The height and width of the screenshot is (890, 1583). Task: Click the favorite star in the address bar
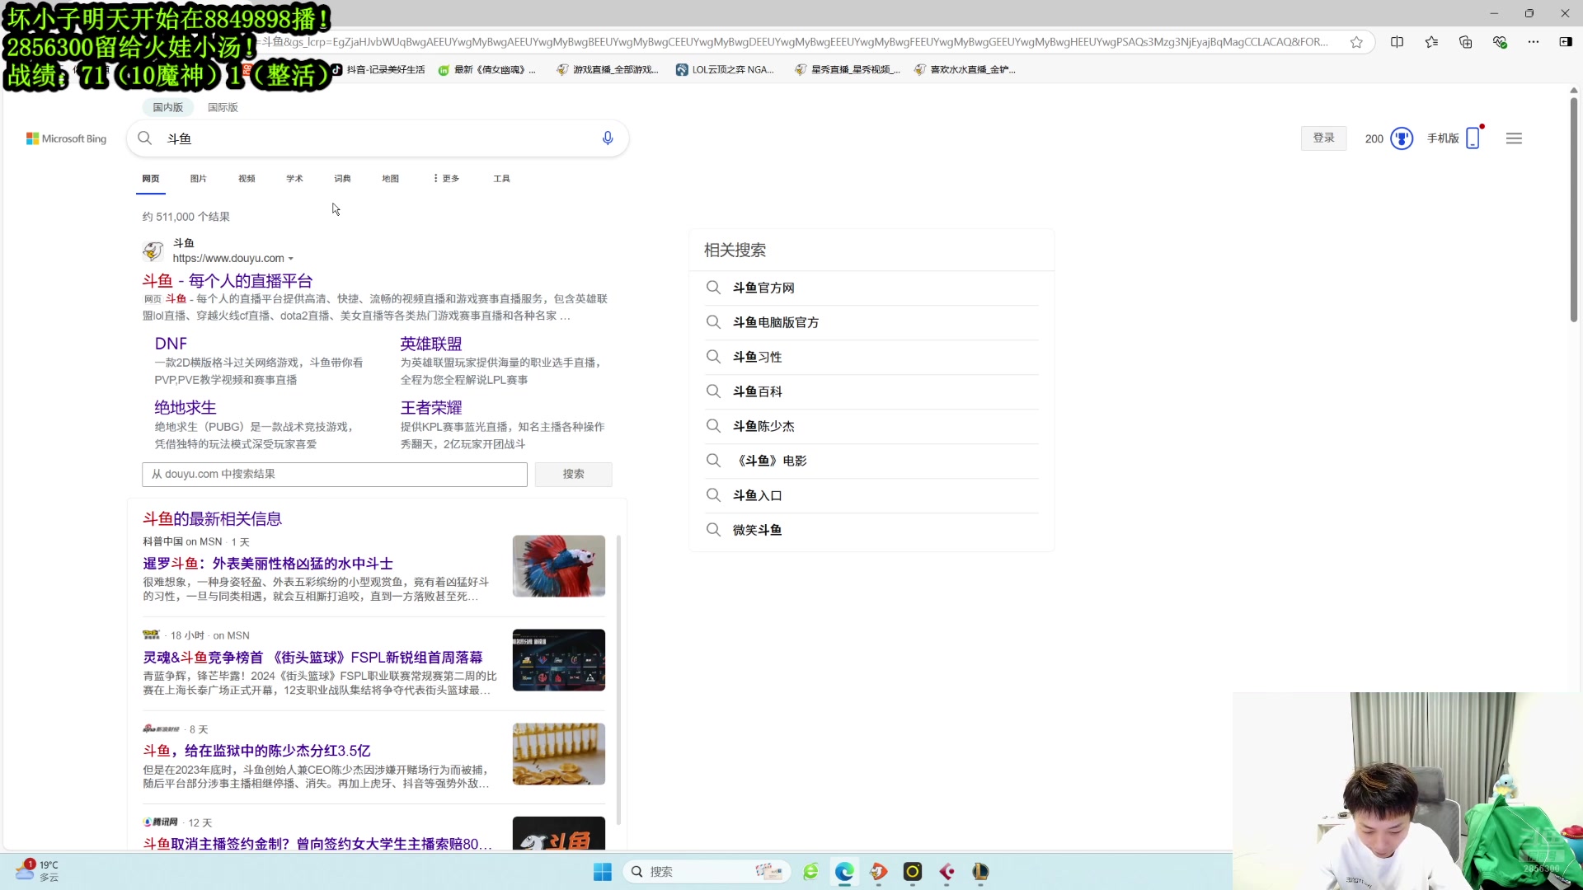(x=1356, y=42)
